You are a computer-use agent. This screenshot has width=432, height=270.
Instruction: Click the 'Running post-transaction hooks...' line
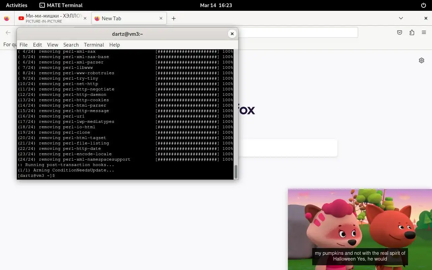(x=66, y=165)
